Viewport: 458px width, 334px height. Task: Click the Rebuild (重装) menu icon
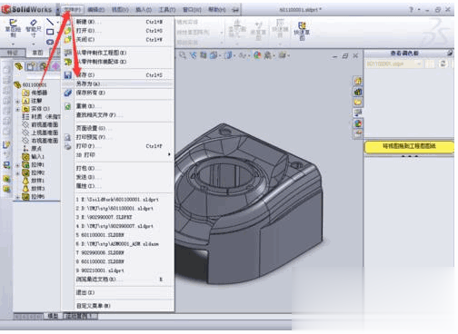click(x=68, y=106)
